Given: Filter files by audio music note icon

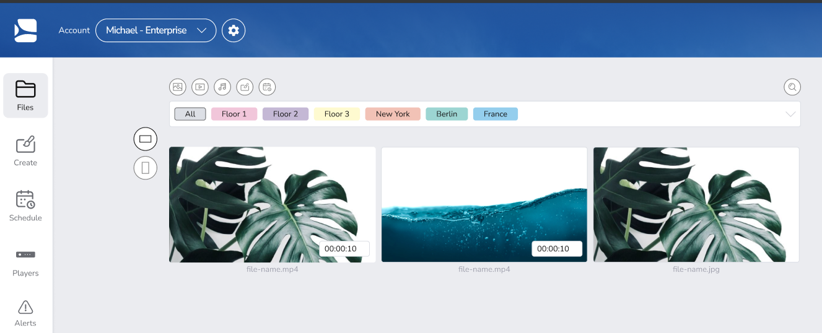Looking at the screenshot, I should (222, 87).
